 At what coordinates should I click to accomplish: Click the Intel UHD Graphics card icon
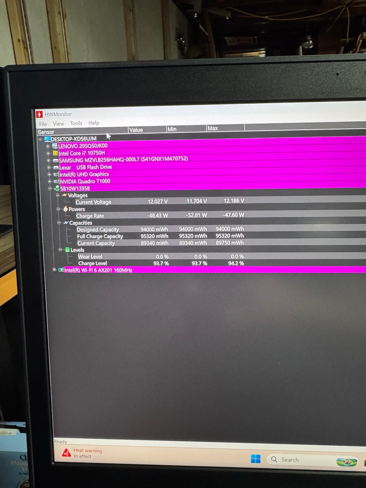[x=56, y=174]
